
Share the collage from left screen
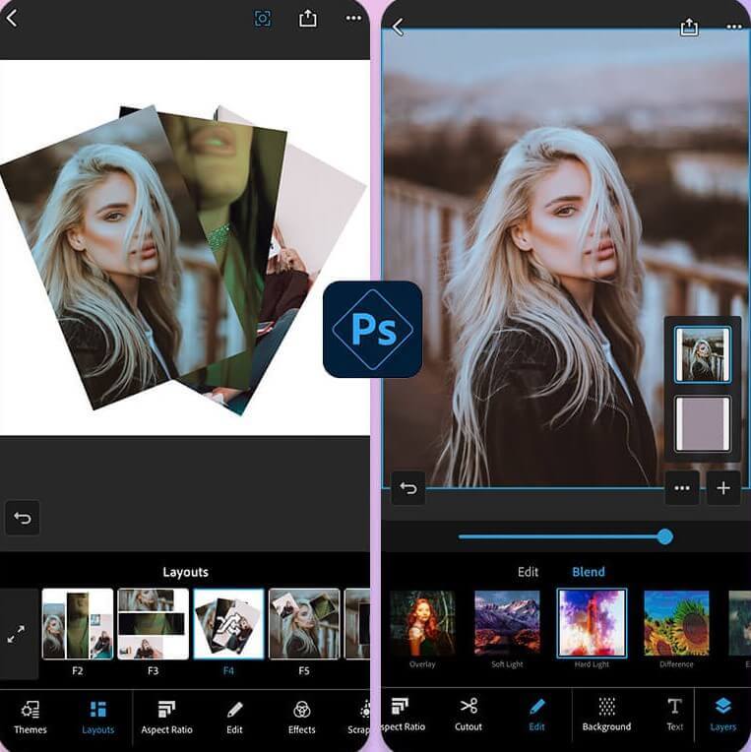[307, 19]
